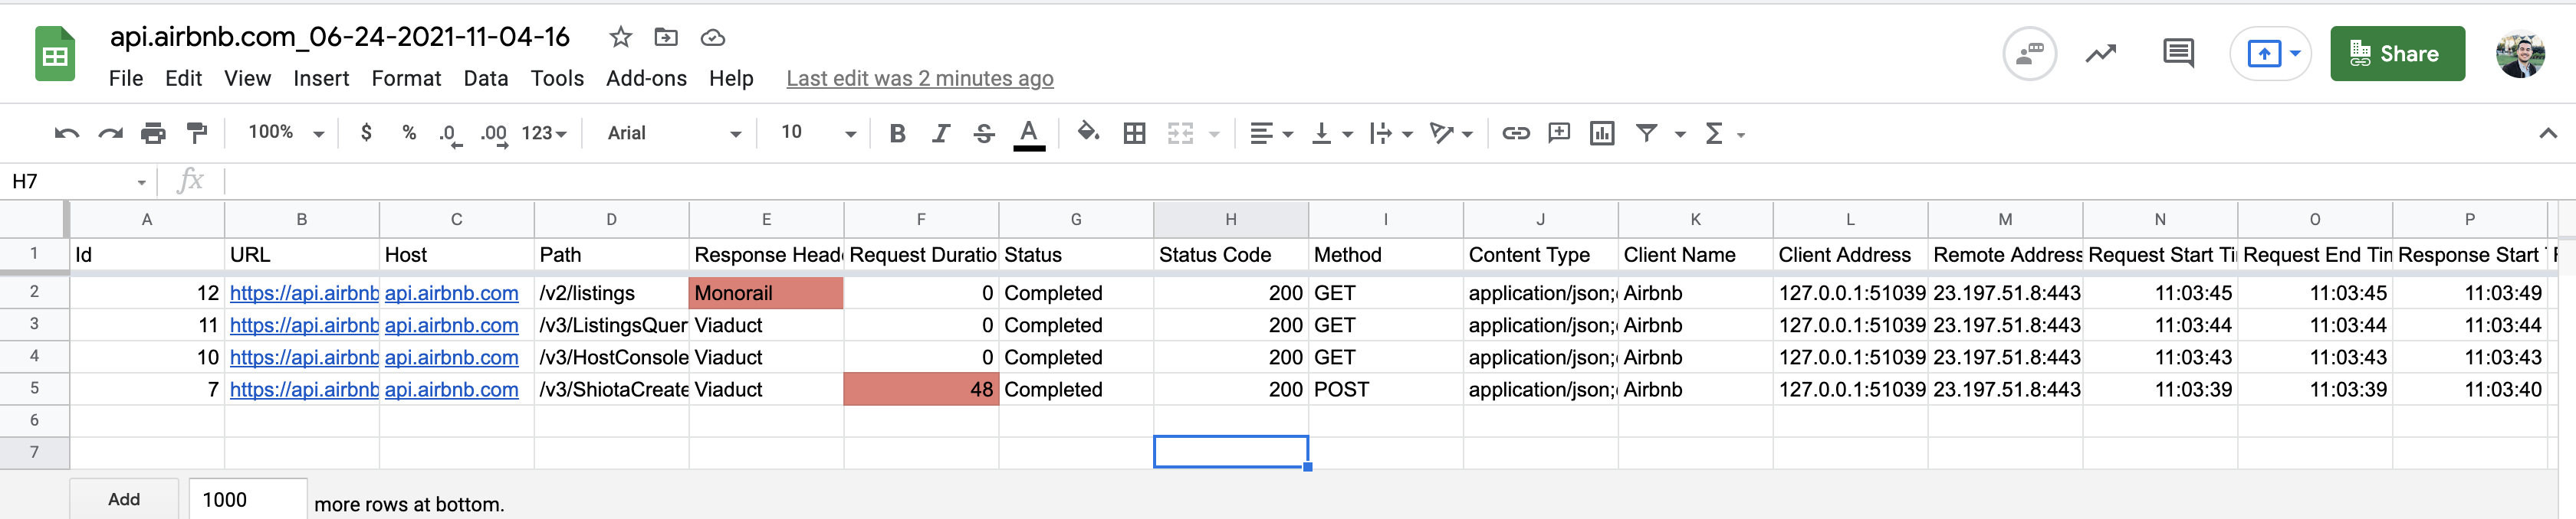Open the Help menu
The width and height of the screenshot is (2576, 519).
(x=731, y=78)
